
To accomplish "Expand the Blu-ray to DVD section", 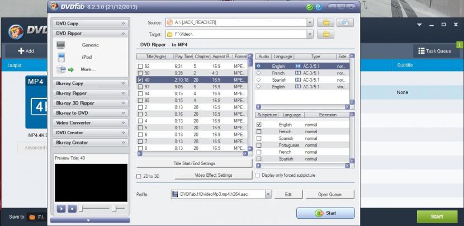I will pos(90,113).
